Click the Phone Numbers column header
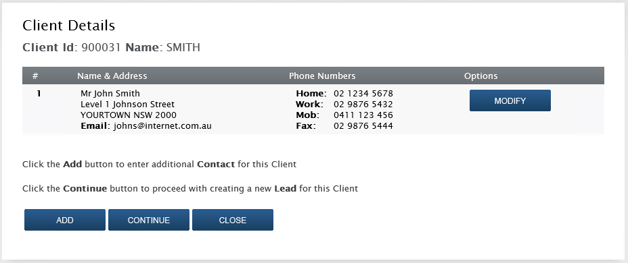Viewport: 628px width, 263px height. (322, 76)
